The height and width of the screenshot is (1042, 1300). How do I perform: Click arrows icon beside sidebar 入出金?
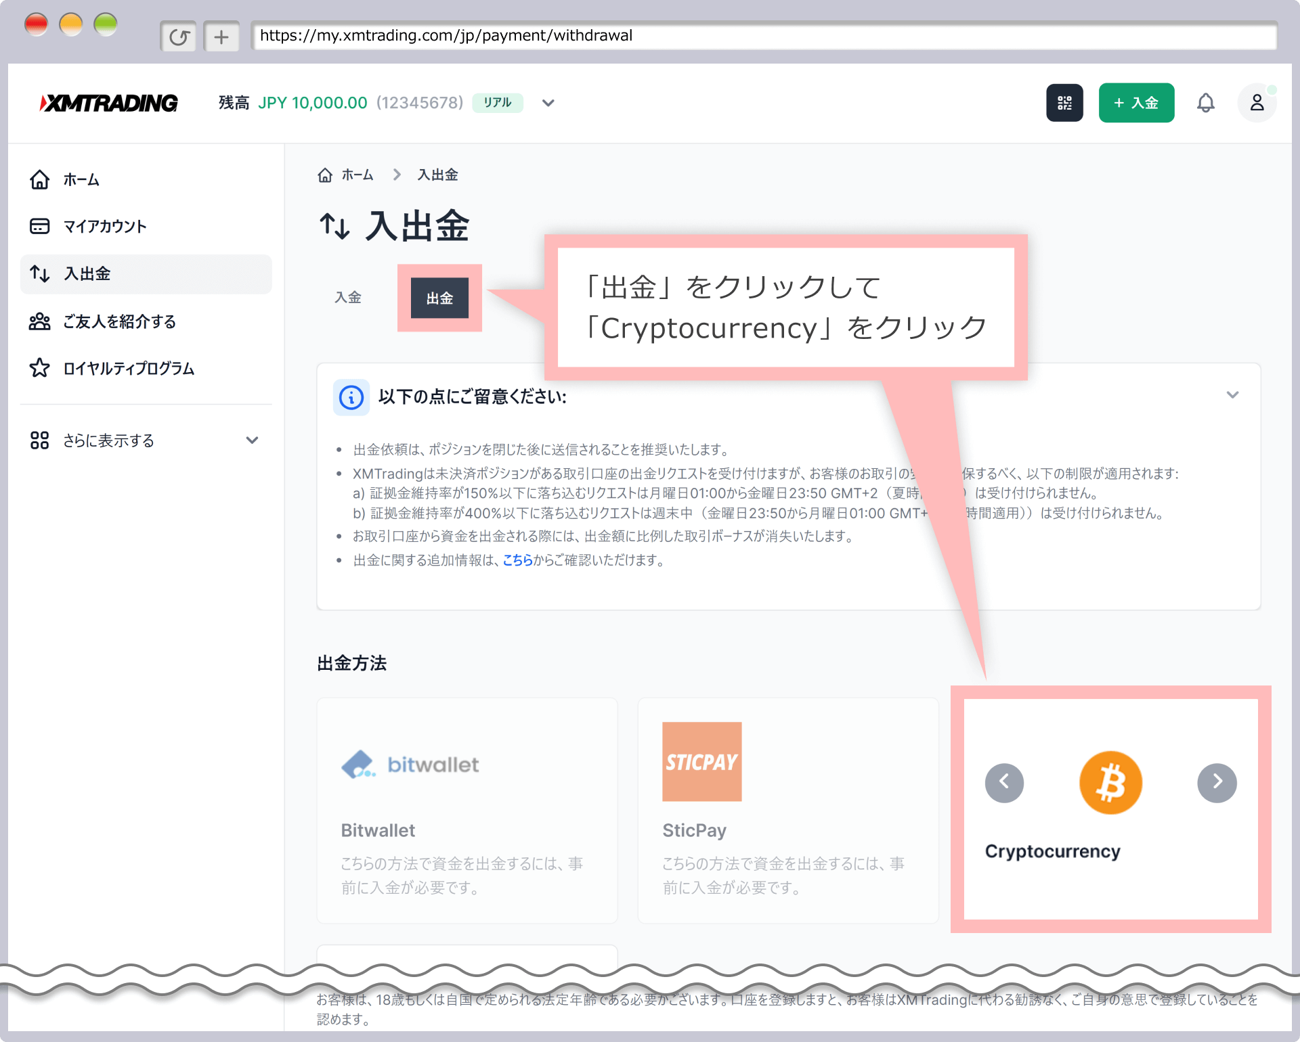[x=40, y=274]
